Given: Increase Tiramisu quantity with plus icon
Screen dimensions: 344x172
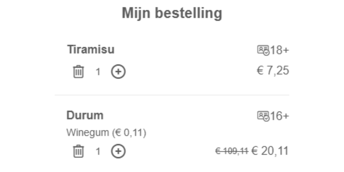Looking at the screenshot, I should 118,72.
